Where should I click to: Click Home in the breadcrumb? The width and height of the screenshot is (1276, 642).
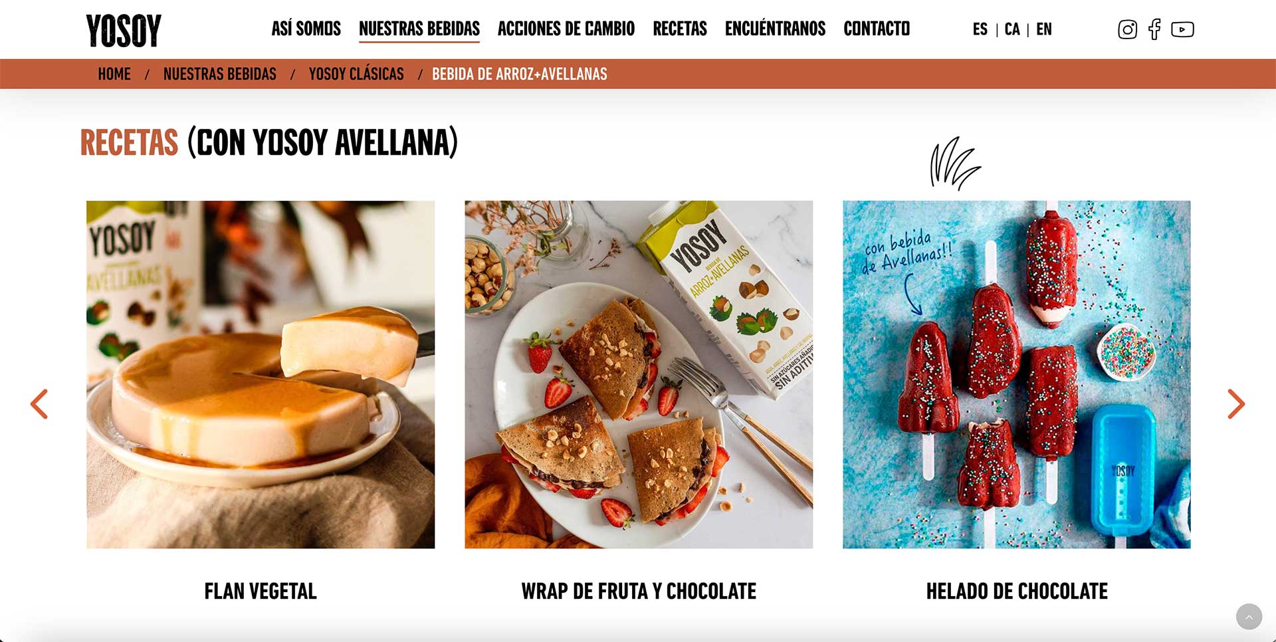(114, 74)
